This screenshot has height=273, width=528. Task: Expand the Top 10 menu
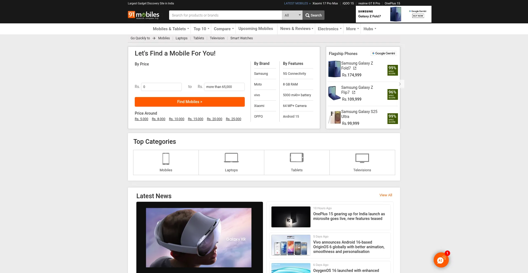point(201,29)
